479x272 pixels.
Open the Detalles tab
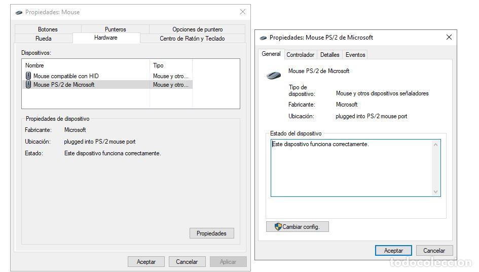[x=329, y=54]
